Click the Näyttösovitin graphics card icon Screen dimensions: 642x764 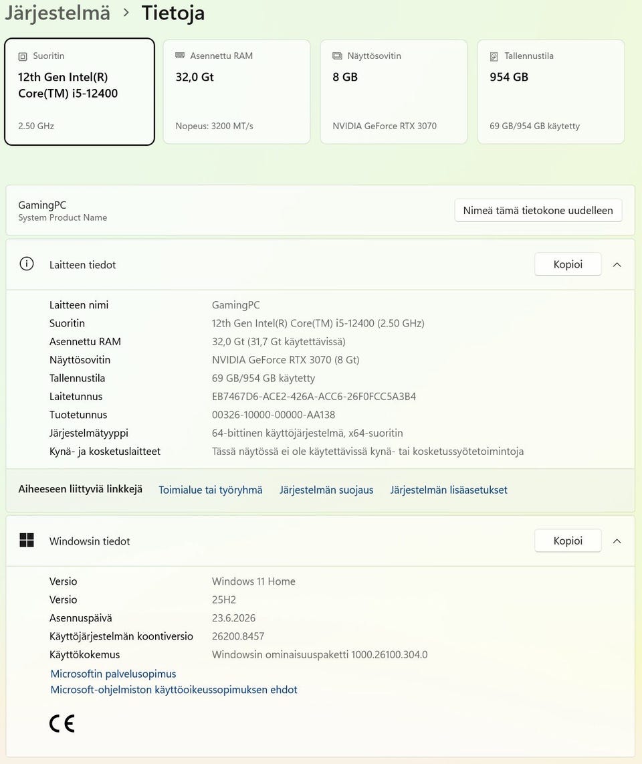(337, 56)
